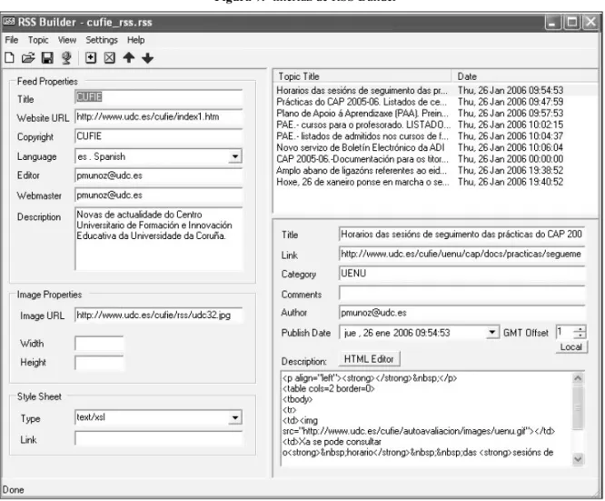Open the View menu
Image resolution: width=605 pixels, height=501 pixels.
pos(67,40)
